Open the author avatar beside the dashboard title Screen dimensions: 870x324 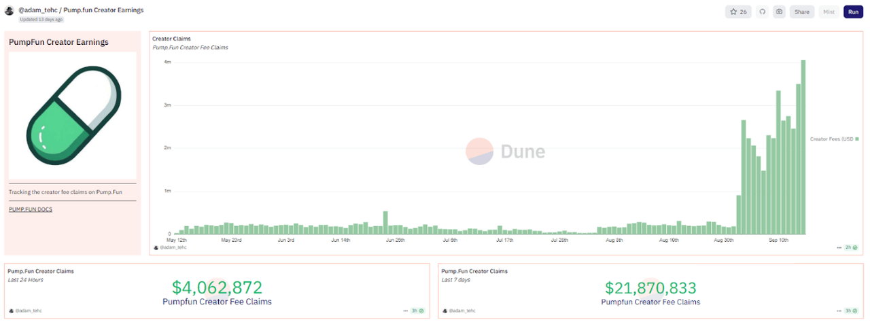click(10, 11)
